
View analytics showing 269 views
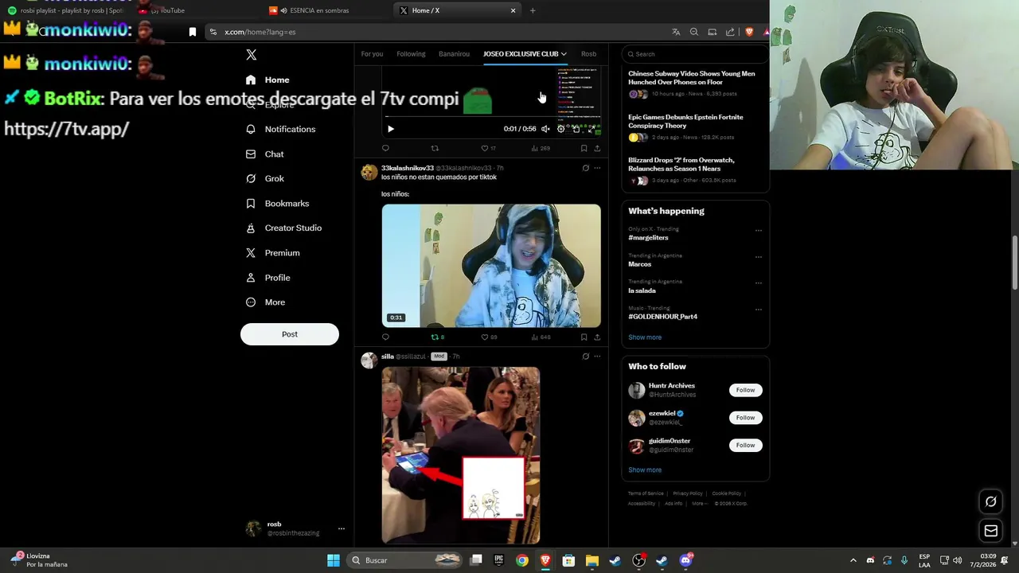click(541, 148)
